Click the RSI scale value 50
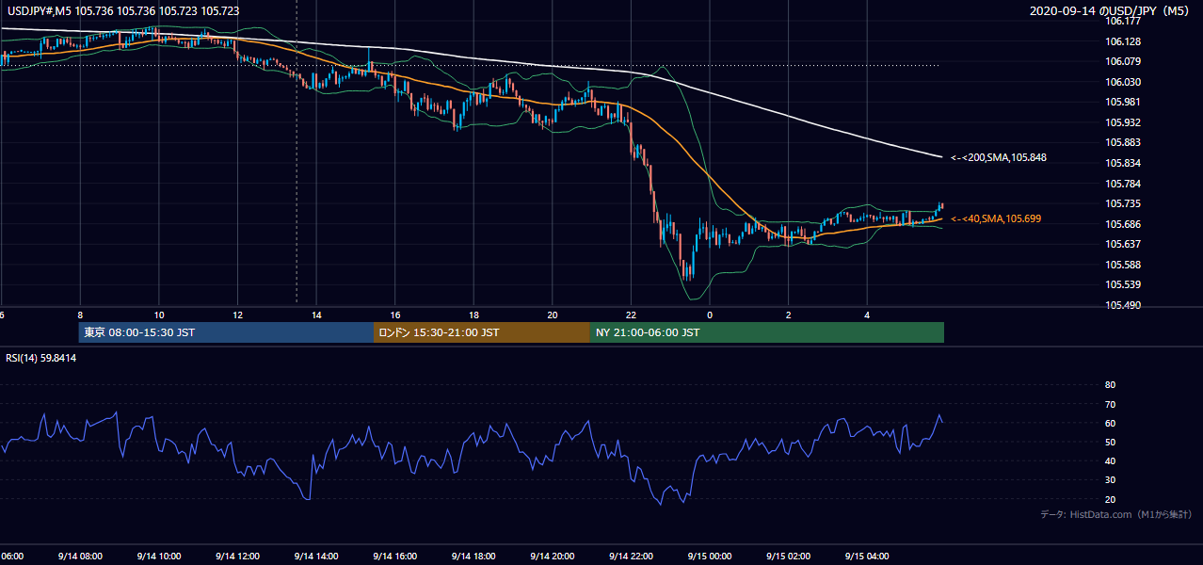Screen dimensions: 1203x565 tap(1110, 442)
